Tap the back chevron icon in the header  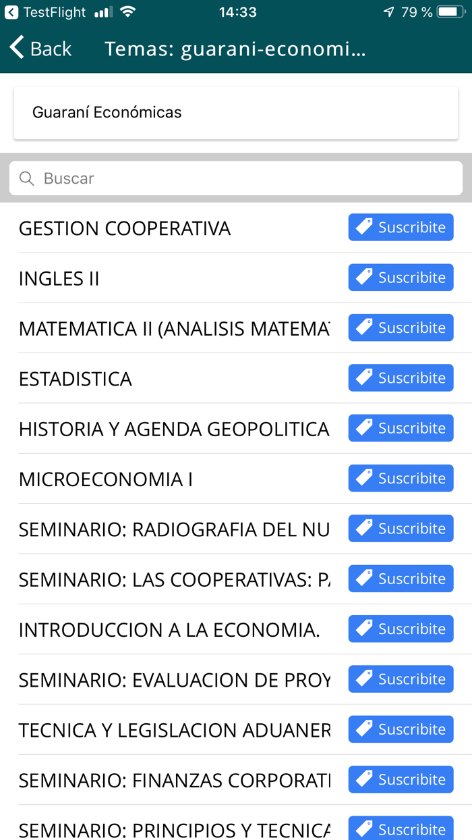click(x=15, y=48)
